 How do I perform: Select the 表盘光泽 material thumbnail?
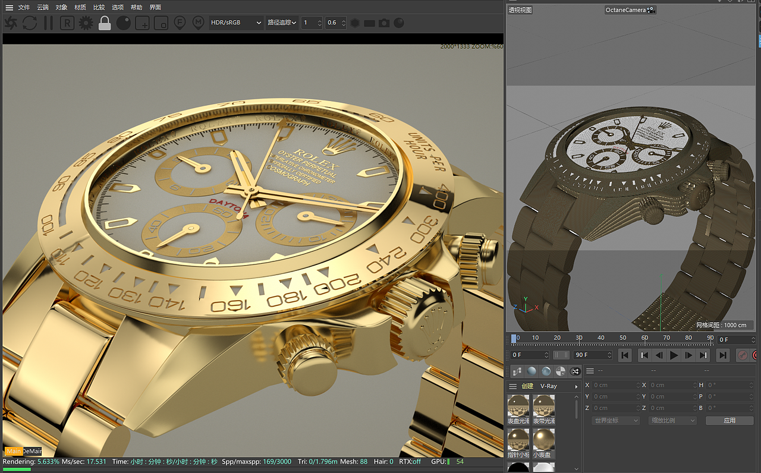point(518,409)
